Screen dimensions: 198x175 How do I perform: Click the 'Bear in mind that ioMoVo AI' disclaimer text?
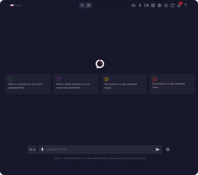coord(100,158)
